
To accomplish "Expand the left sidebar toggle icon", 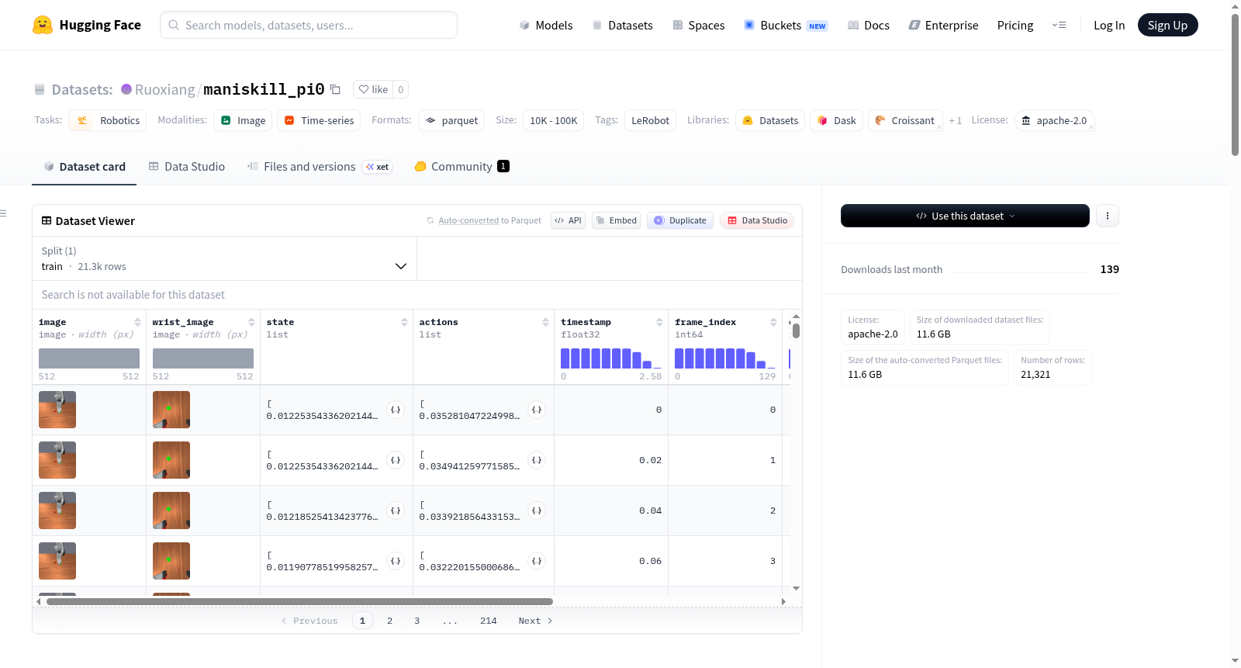I will (3, 213).
